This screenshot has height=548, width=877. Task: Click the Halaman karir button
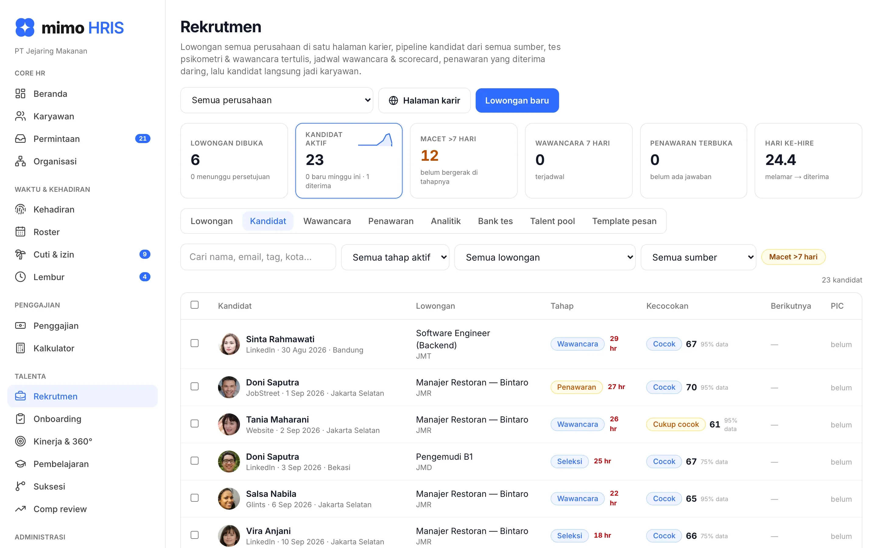click(424, 100)
